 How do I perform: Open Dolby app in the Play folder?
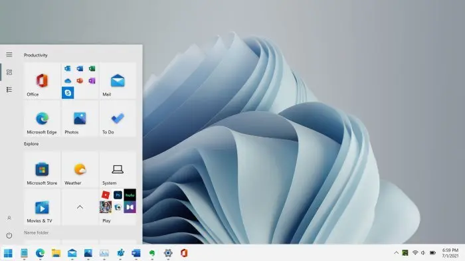tap(130, 207)
